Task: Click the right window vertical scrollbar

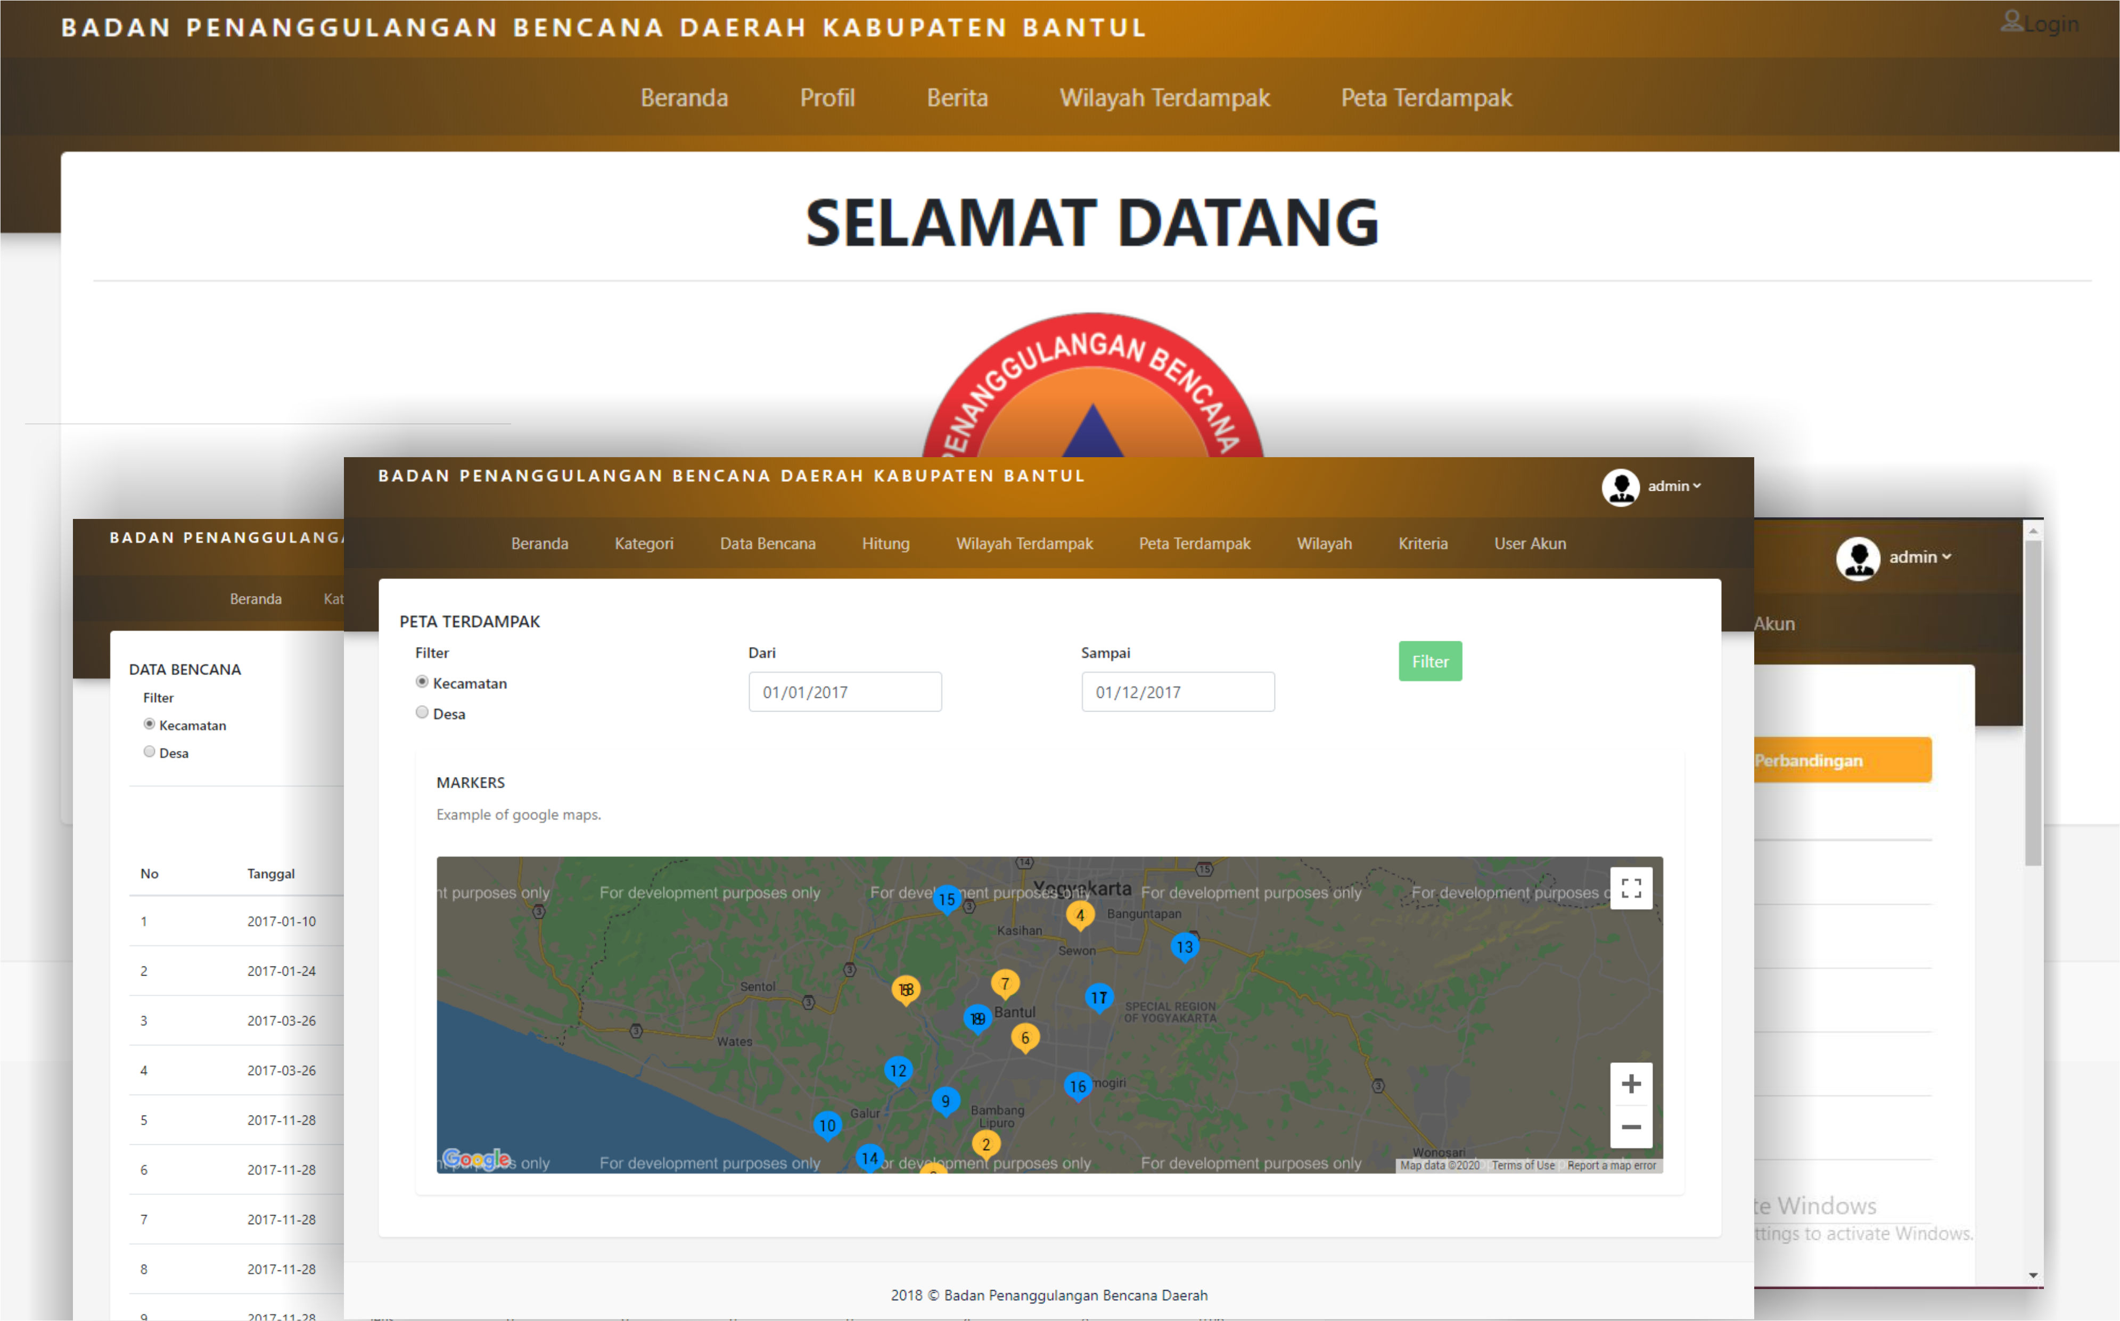Action: [2033, 699]
